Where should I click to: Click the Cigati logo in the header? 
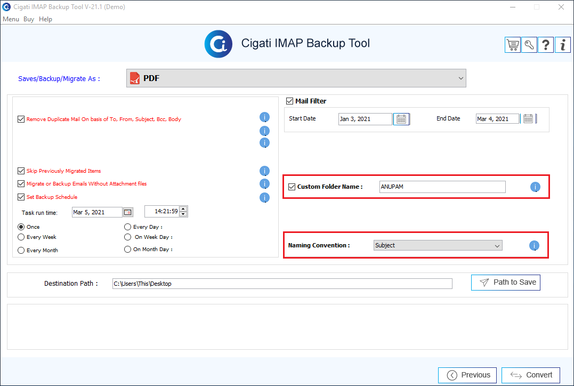[218, 44]
